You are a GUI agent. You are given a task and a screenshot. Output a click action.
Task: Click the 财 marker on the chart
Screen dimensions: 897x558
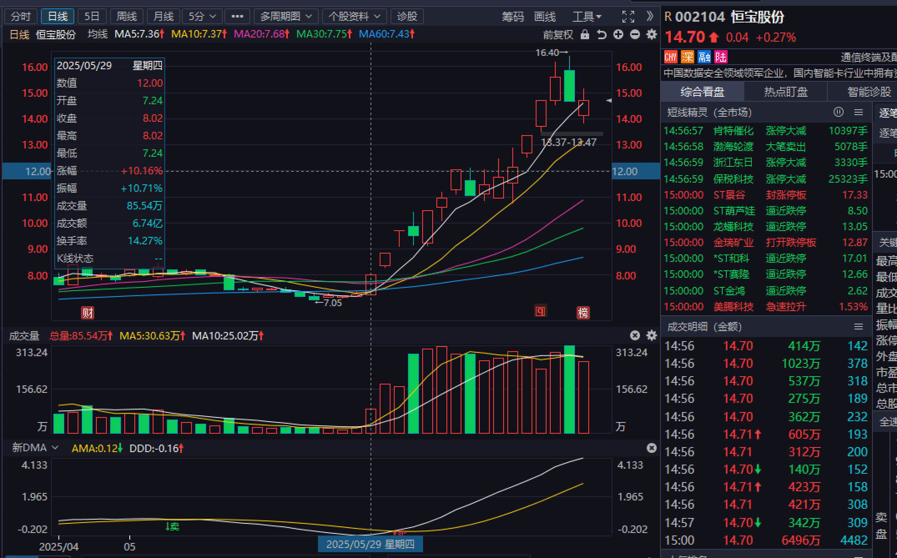pyautogui.click(x=88, y=313)
